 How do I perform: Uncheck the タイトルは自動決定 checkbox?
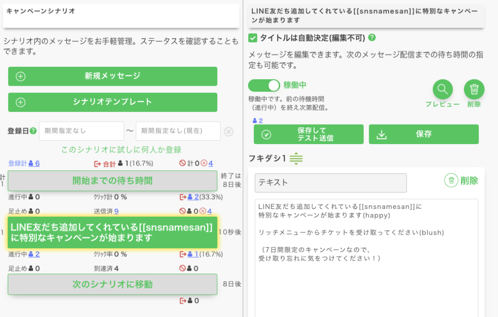tap(253, 37)
